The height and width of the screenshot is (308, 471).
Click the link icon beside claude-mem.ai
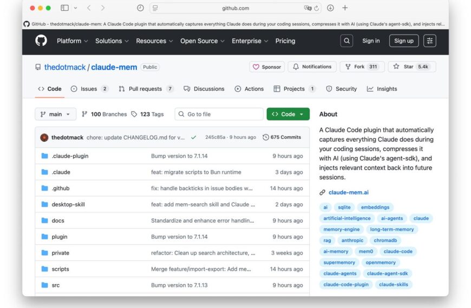pos(322,192)
